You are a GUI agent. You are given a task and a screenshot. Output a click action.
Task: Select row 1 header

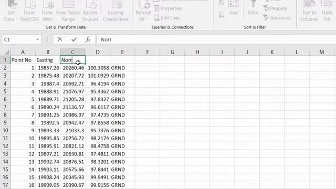[5, 60]
